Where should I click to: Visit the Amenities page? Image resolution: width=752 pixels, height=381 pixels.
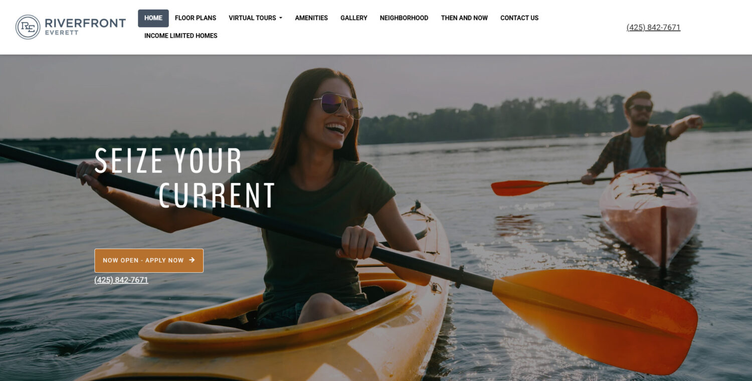(311, 18)
